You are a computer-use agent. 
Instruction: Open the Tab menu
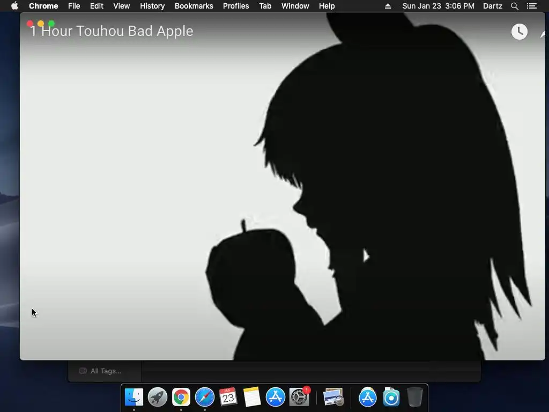265,6
